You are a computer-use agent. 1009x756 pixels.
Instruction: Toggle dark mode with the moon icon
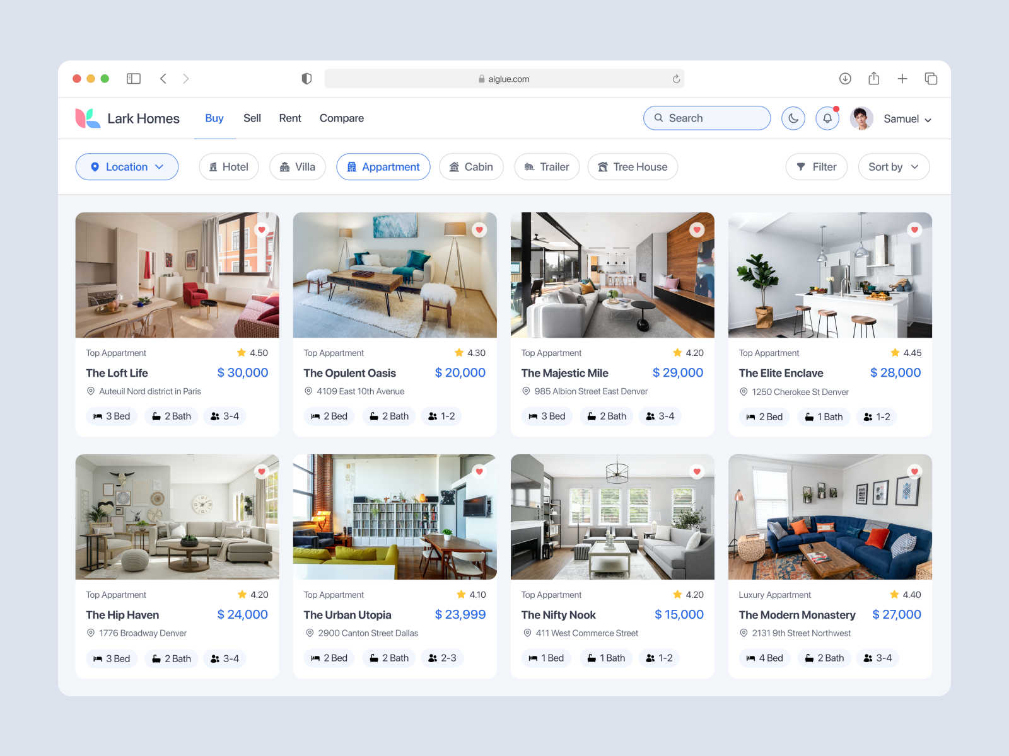pyautogui.click(x=793, y=118)
